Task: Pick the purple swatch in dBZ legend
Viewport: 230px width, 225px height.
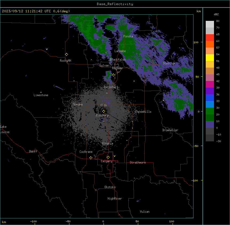Action: [x=210, y=91]
